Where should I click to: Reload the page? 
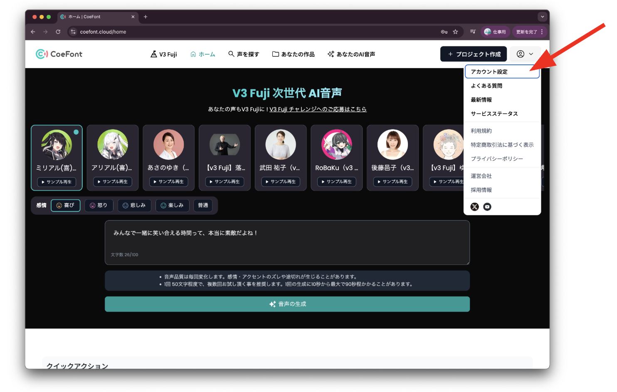pyautogui.click(x=58, y=32)
